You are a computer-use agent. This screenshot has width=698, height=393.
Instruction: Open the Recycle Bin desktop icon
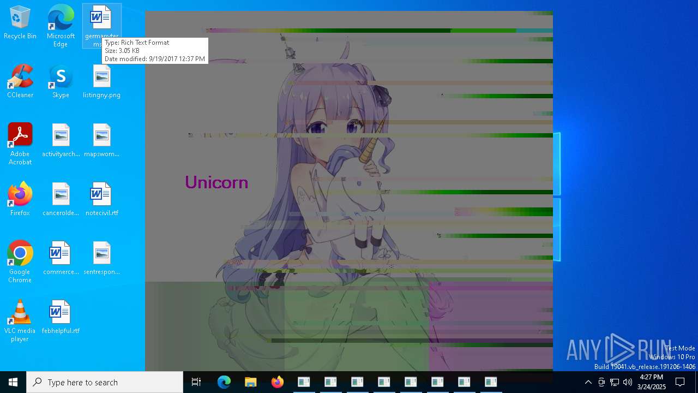(x=20, y=23)
